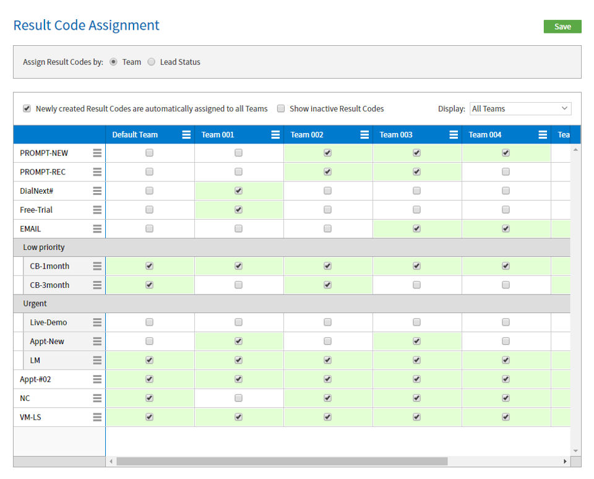
Task: Open the Display All Teams dropdown
Action: click(x=520, y=109)
